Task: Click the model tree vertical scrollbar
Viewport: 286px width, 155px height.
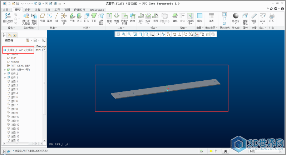Action: coord(44,89)
